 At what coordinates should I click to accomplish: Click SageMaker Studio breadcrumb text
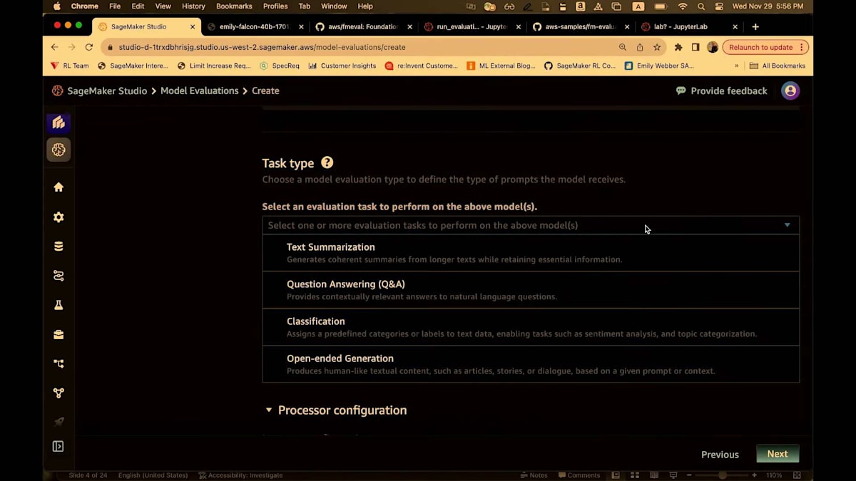coord(107,90)
